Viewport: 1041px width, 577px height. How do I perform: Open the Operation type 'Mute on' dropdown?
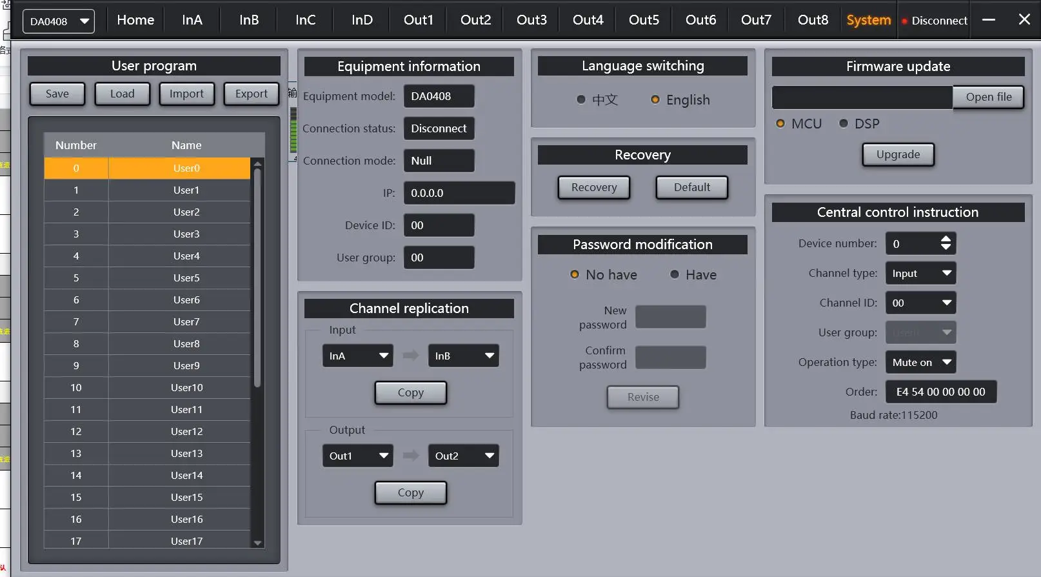[920, 362]
